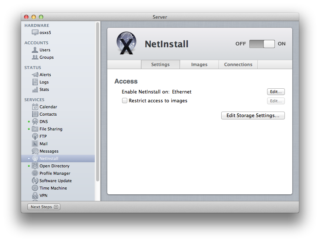Open the Groups icon in Accounts
Image resolution: width=320 pixels, height=242 pixels.
(35, 57)
